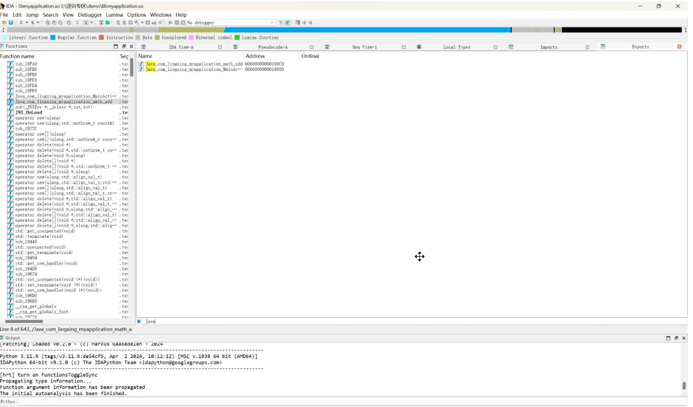Click the Java filter input field
The width and height of the screenshot is (693, 407).
pyautogui.click(x=415, y=321)
